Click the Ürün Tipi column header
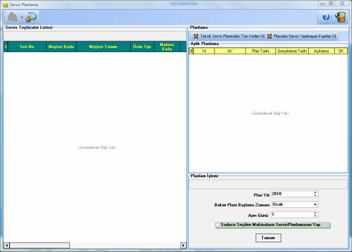Image resolution: width=352 pixels, height=252 pixels. [142, 47]
